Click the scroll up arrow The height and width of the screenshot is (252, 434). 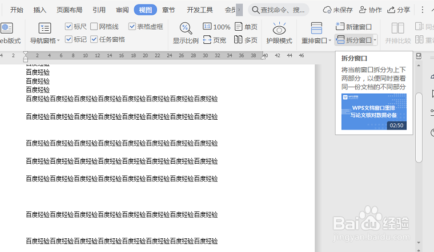click(x=419, y=66)
